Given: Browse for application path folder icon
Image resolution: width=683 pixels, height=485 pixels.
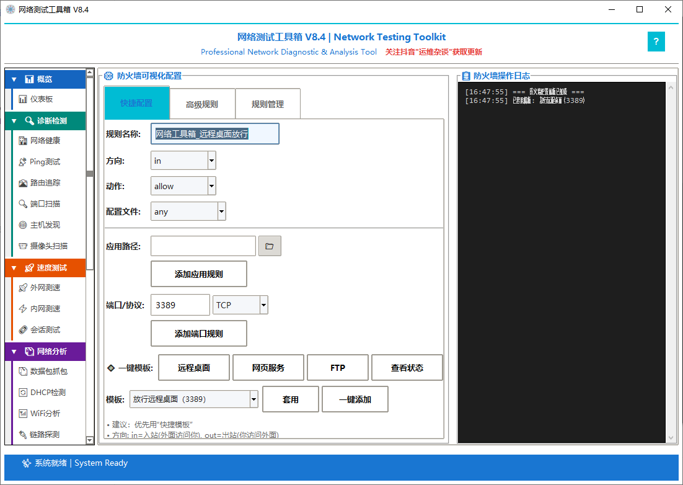Looking at the screenshot, I should [270, 246].
